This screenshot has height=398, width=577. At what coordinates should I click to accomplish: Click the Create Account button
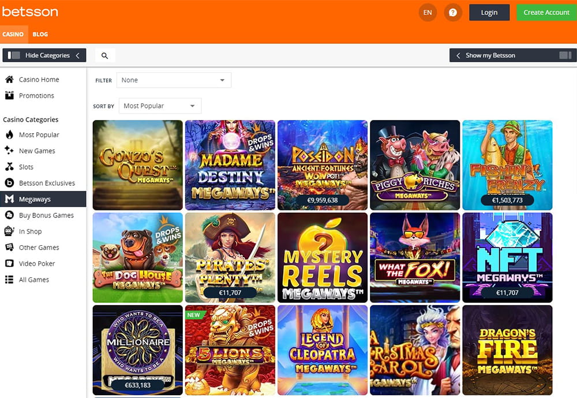pos(546,13)
